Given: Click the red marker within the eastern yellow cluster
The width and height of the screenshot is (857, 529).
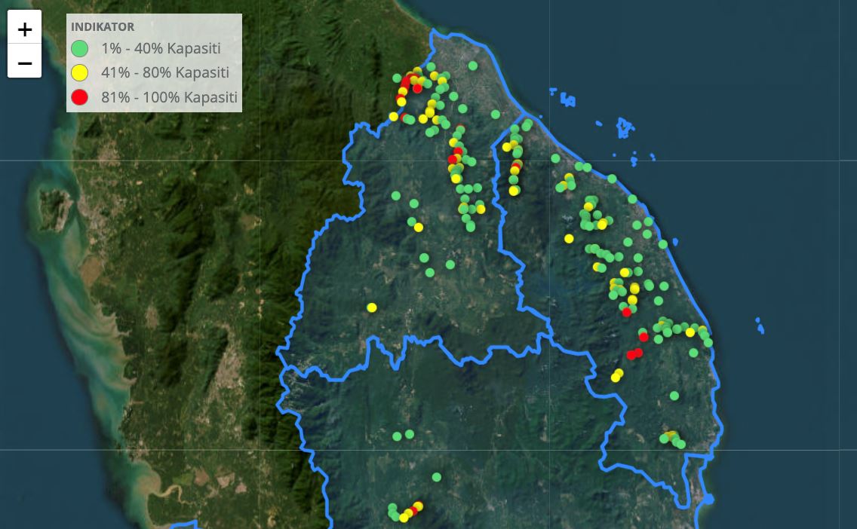Looking at the screenshot, I should tap(627, 311).
